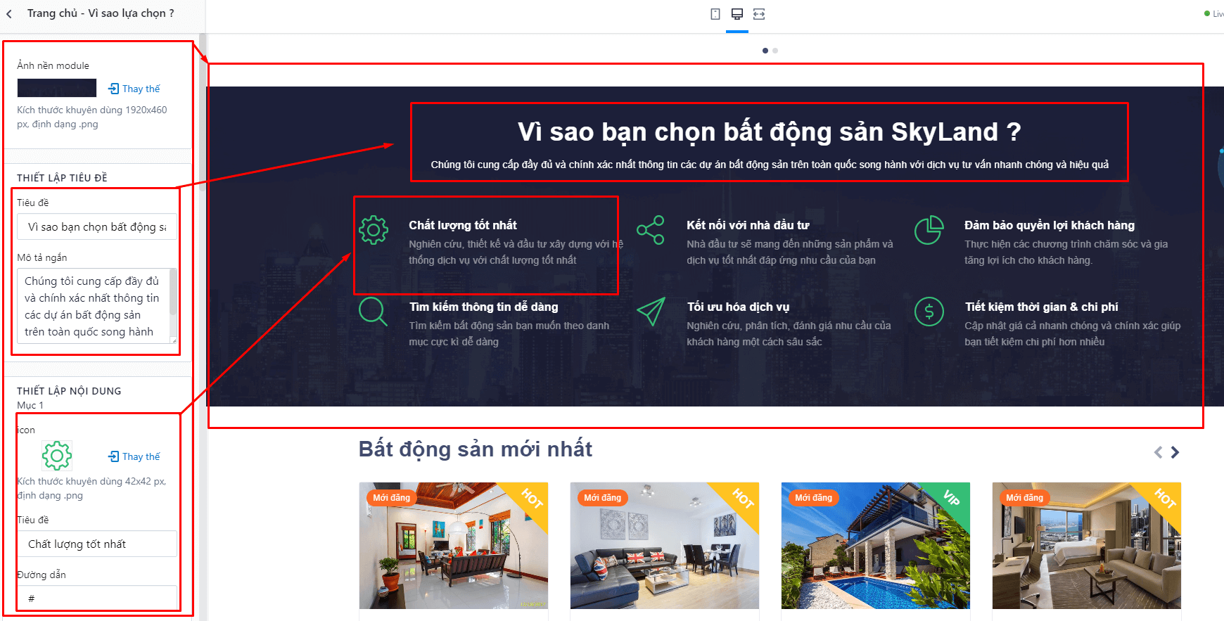Click description starting Thực hiện các chương trình

pyautogui.click(x=1066, y=252)
